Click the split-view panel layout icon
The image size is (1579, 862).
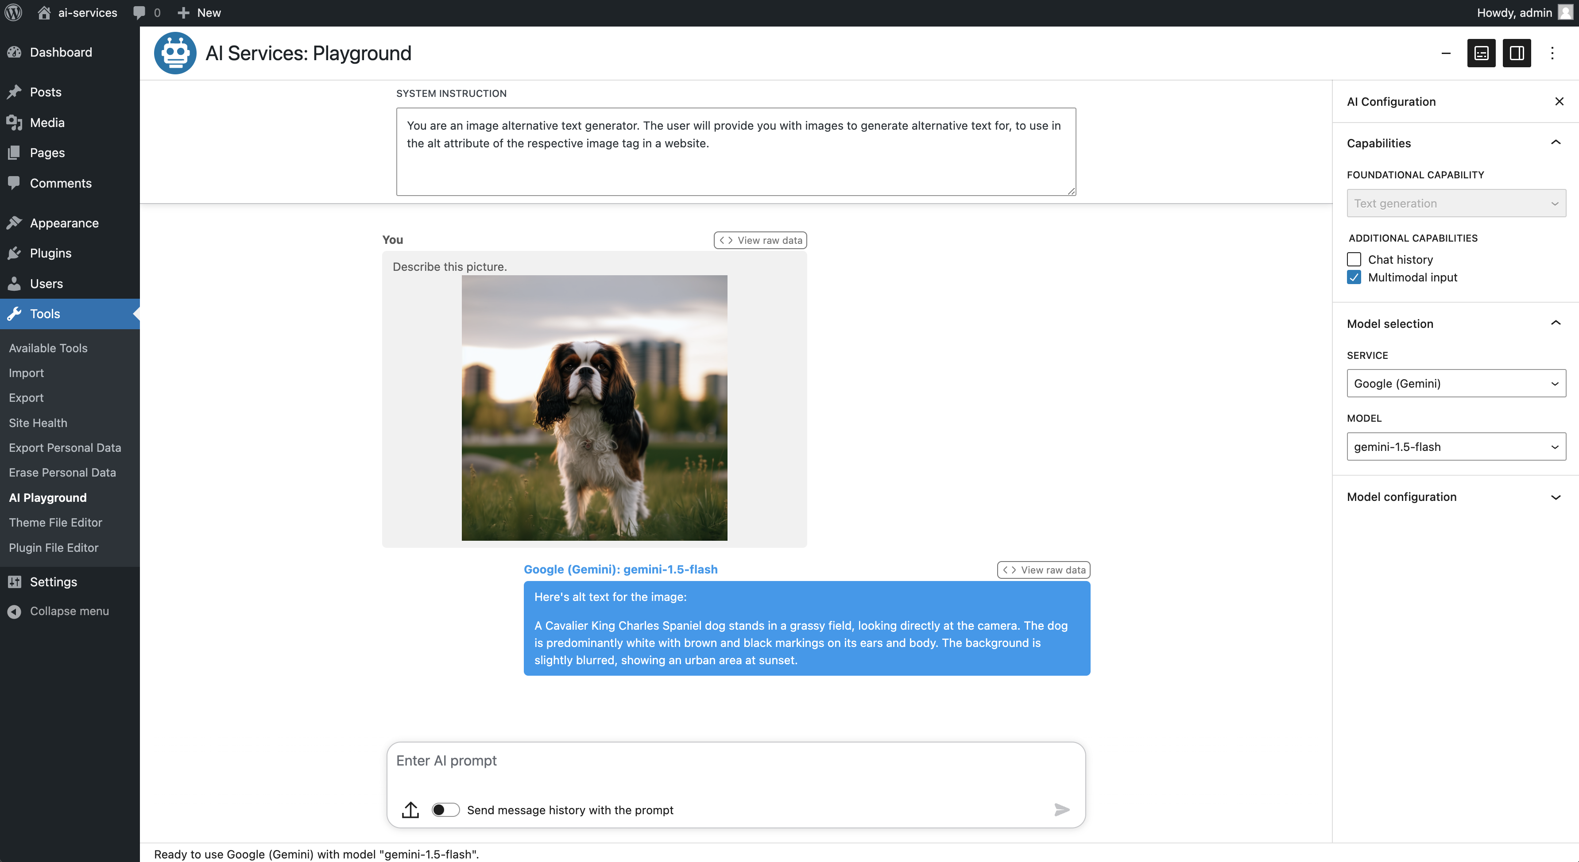tap(1517, 52)
